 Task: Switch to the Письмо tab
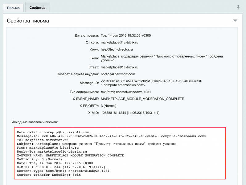click(14, 7)
